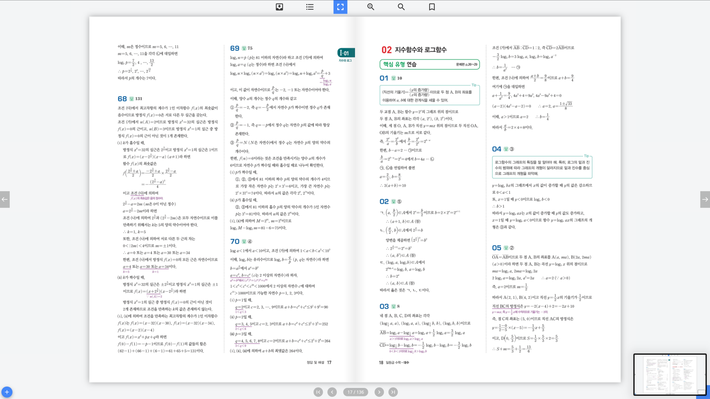
Task: Click the I-01 chapter tab marker
Action: 346,53
